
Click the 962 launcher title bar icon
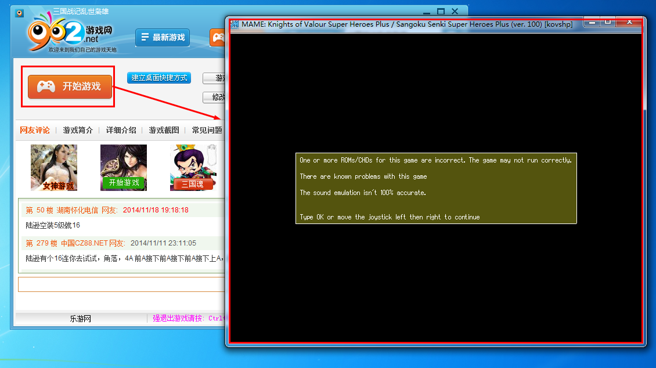click(x=19, y=13)
